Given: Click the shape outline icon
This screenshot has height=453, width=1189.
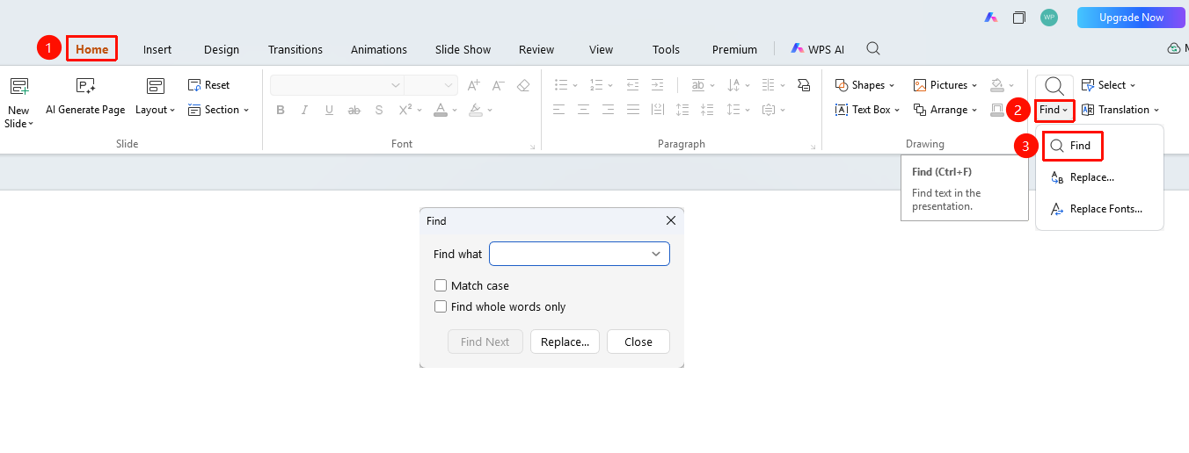Looking at the screenshot, I should [x=996, y=110].
